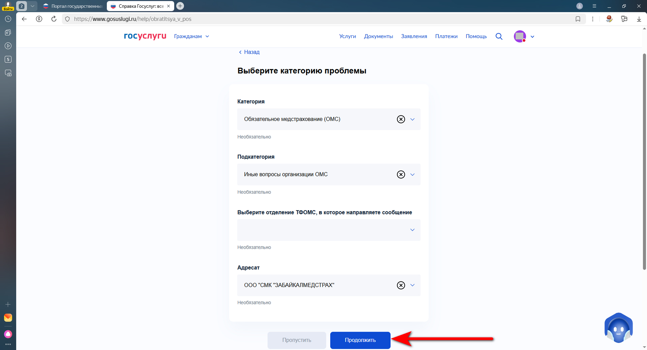Open the user profile avatar menu
Screen dimensions: 647x350
point(520,36)
